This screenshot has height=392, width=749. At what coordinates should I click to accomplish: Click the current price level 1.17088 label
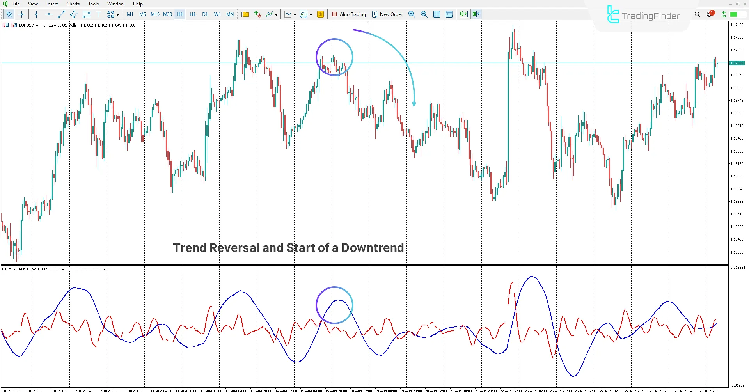pos(737,63)
